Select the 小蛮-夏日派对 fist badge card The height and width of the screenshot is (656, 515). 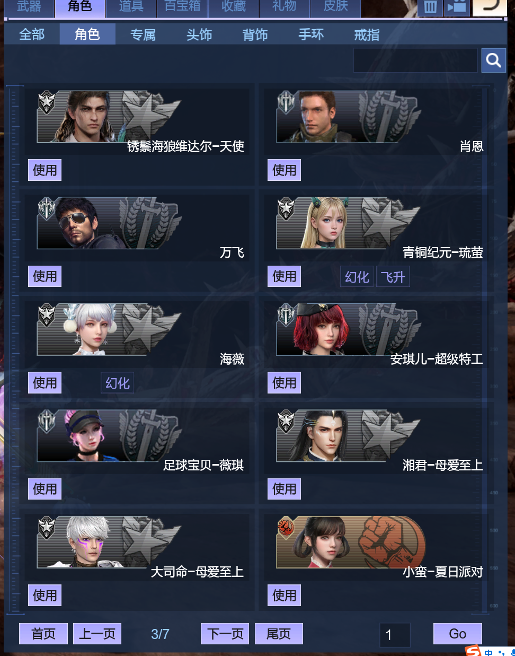[x=351, y=542]
